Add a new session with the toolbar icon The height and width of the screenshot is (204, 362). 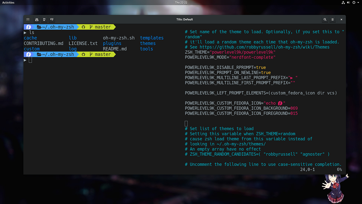(x=37, y=19)
